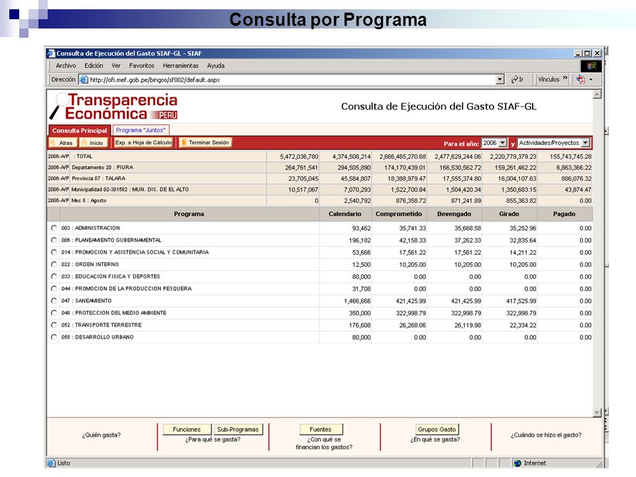Click MUN. DIS. DE EL ALTO row
The width and height of the screenshot is (636, 477).
[x=319, y=189]
